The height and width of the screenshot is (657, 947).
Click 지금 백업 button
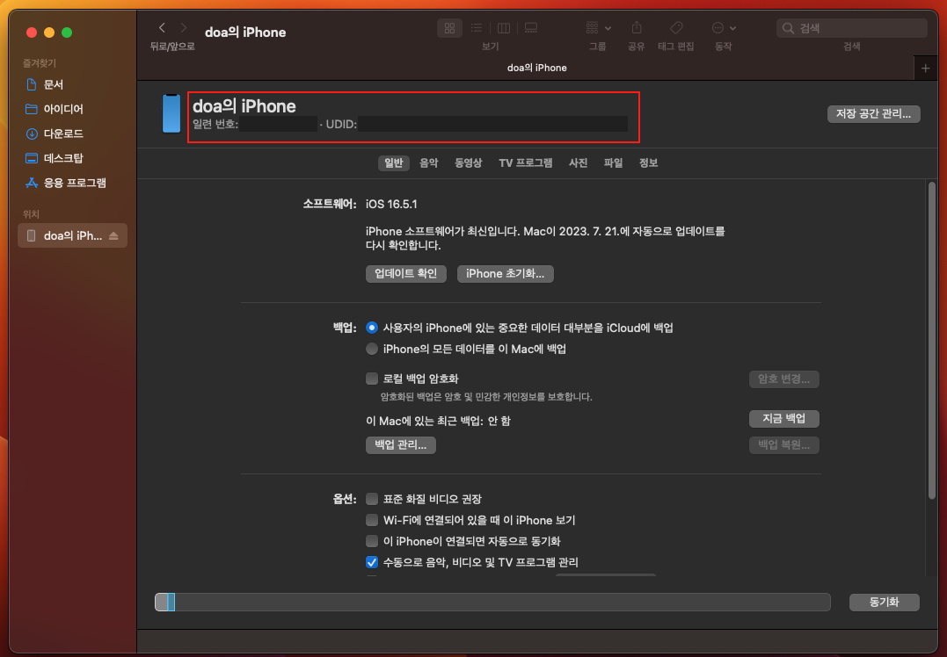tap(784, 419)
